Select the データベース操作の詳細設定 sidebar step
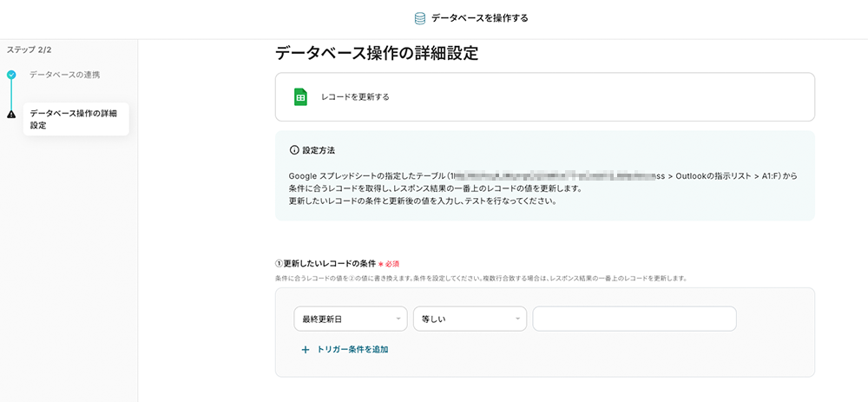868x402 pixels. [x=74, y=119]
